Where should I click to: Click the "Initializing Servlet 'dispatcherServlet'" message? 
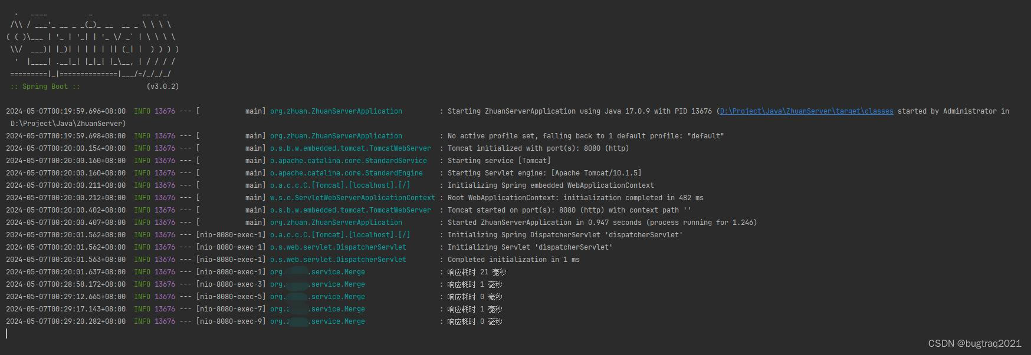point(530,247)
